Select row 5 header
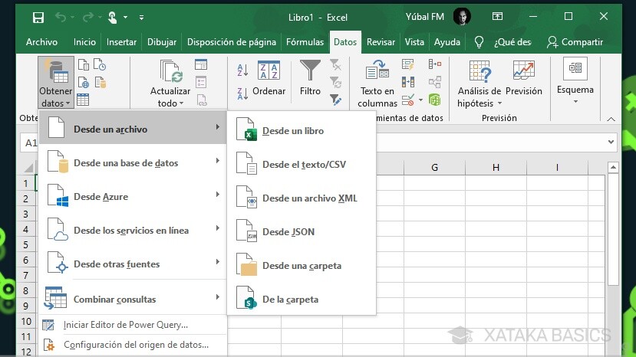Viewport: 636px width, 357px height. pyautogui.click(x=26, y=244)
